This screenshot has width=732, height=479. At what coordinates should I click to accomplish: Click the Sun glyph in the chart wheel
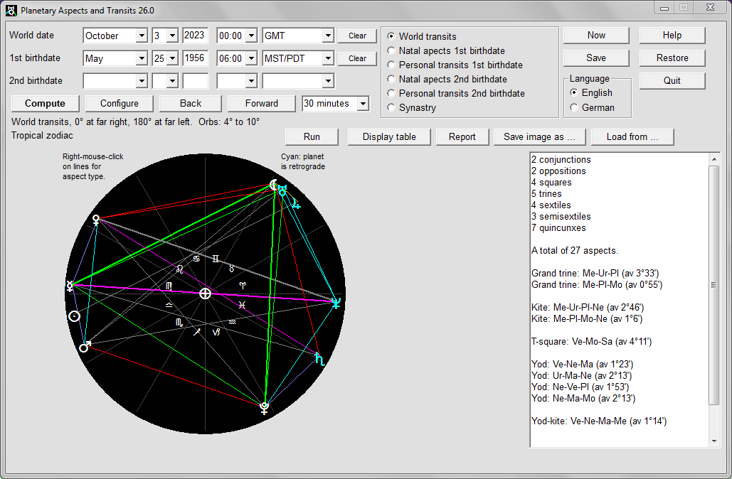(x=74, y=317)
